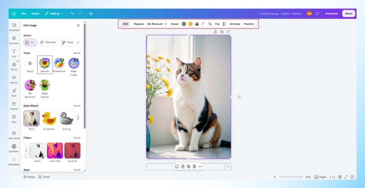Screen dimensions: 365x188
Task: Select the Area selection mode
Action: (67, 42)
